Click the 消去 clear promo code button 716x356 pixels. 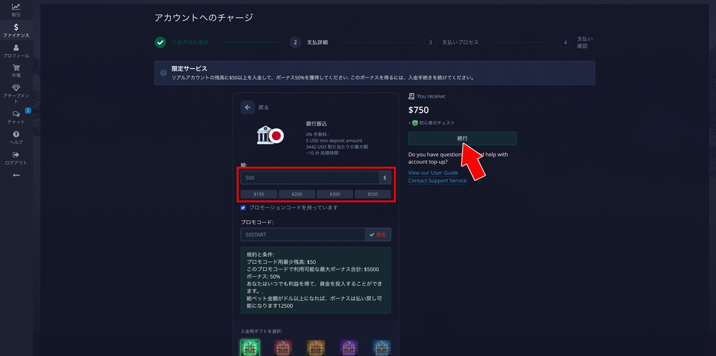(x=378, y=234)
